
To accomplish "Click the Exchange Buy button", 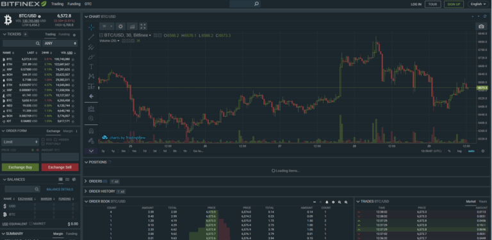I will click(x=20, y=167).
